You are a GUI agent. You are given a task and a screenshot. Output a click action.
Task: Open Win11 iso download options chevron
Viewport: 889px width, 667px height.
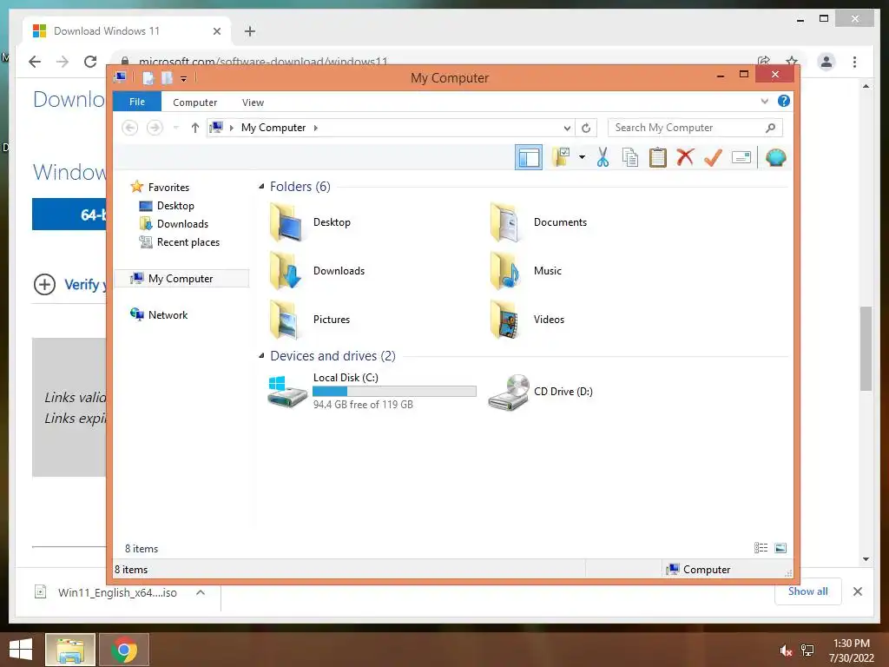click(x=201, y=592)
